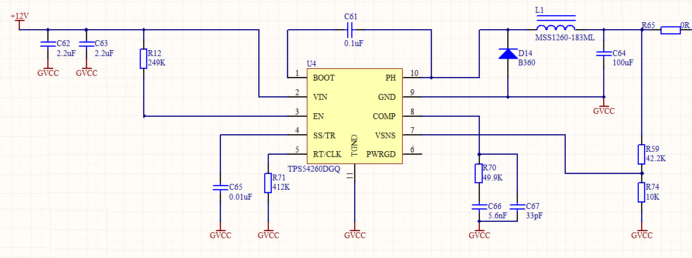Click pin number 6 on U4
Screen dimensions: 692x258
coord(412,149)
